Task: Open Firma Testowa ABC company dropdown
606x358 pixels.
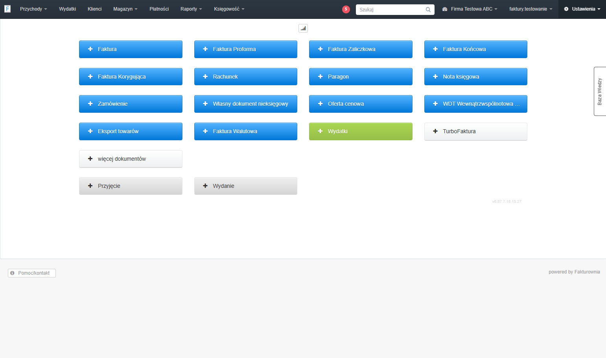Action: tap(470, 9)
